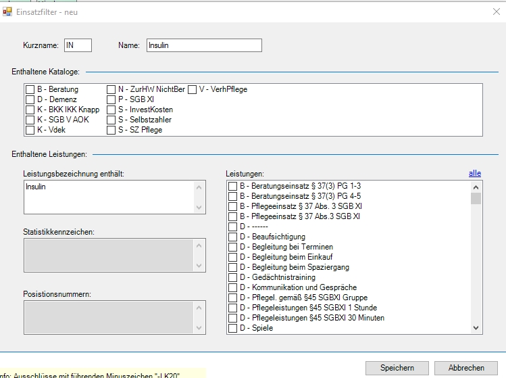
Task: Click the Abbrechen button
Action: click(466, 368)
